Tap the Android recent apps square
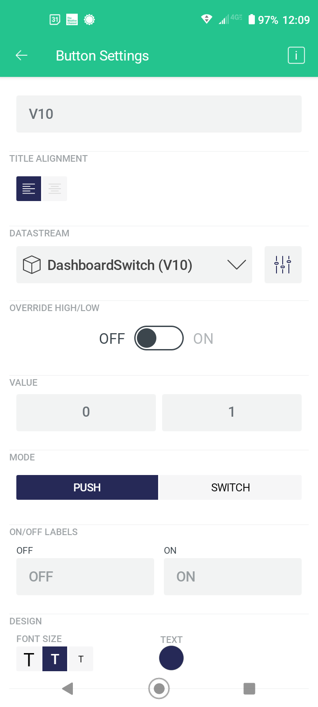Viewport: 318px width, 707px height. tap(250, 688)
